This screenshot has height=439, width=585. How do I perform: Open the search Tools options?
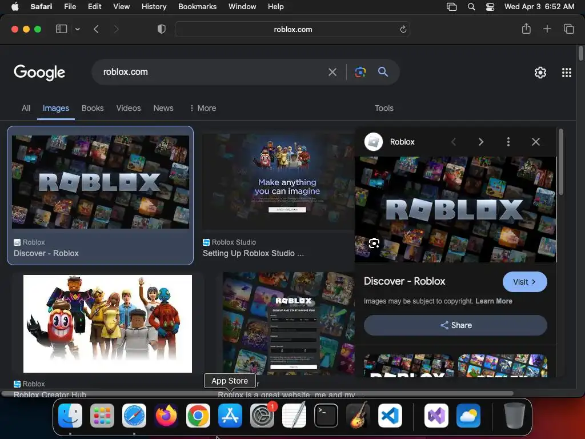(x=384, y=108)
